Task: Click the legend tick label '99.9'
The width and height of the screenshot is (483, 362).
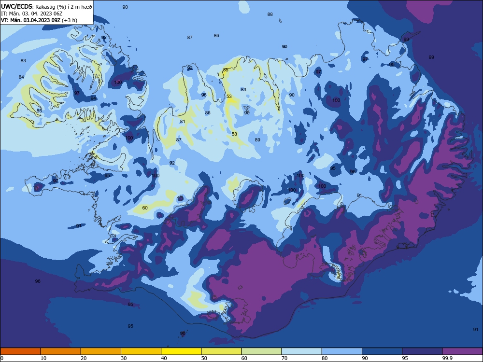Action: click(447, 358)
